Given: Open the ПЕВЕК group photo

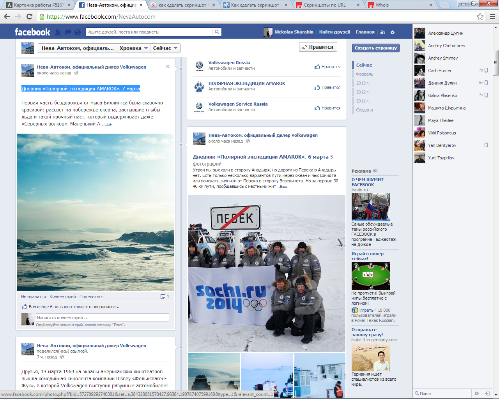Looking at the screenshot, I should click(267, 273).
